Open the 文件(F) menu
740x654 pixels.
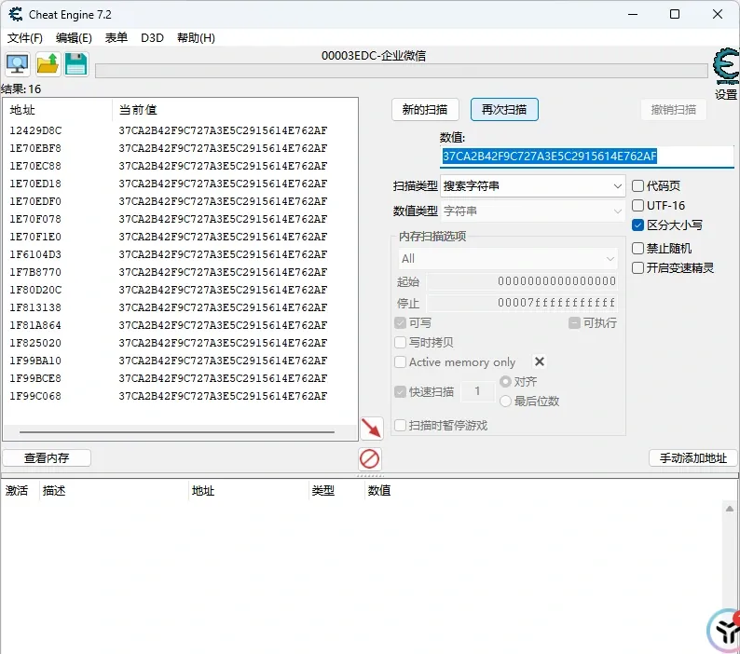pos(24,38)
